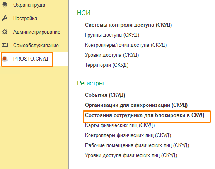Open Системы контроля доступа (СКУД)
Image resolution: width=215 pixels, height=169 pixels.
[128, 25]
